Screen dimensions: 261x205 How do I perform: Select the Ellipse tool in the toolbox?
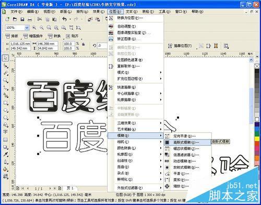click(x=6, y=110)
